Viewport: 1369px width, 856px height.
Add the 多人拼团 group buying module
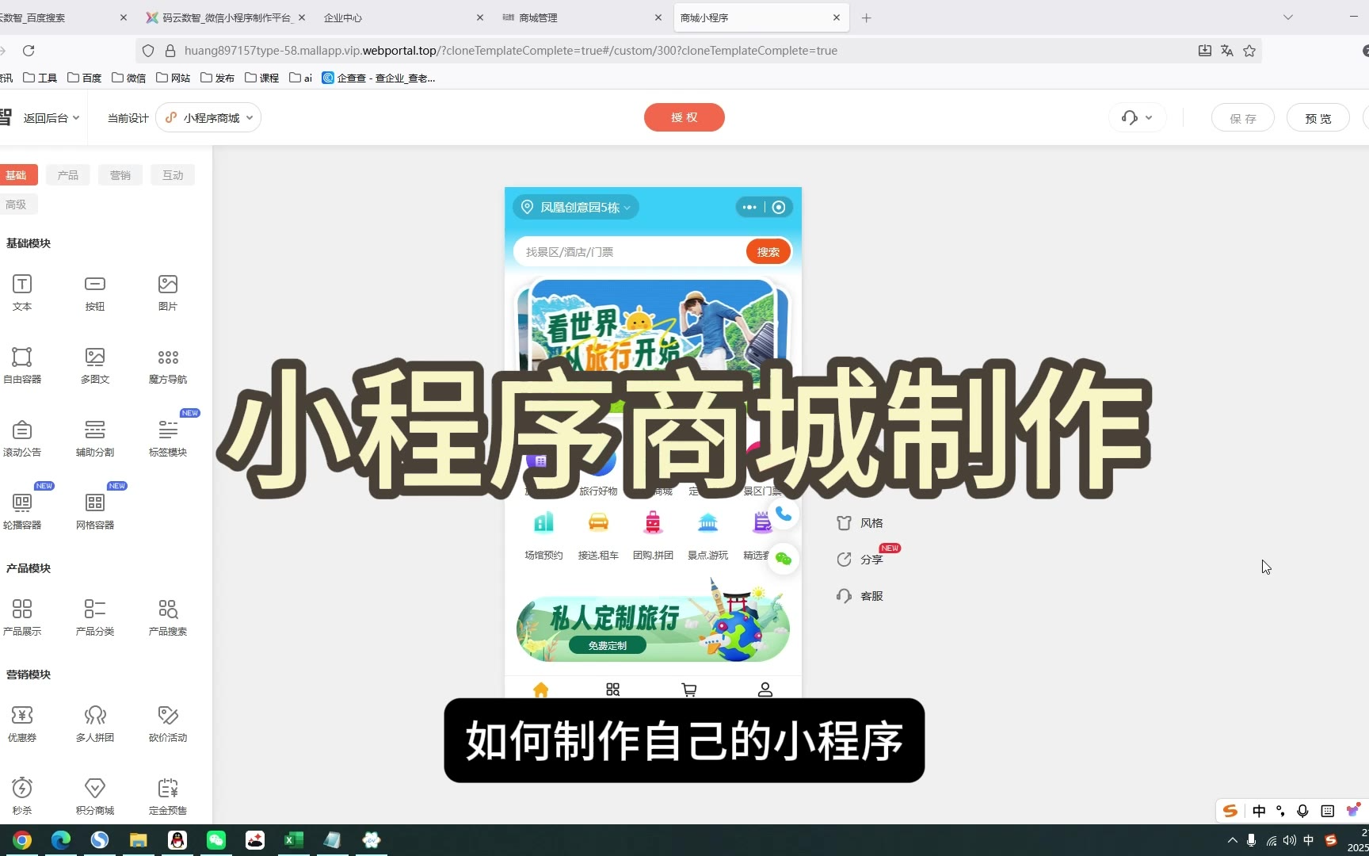coord(95,723)
